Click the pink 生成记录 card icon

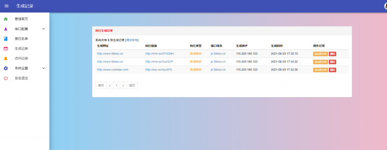[x=6, y=49]
